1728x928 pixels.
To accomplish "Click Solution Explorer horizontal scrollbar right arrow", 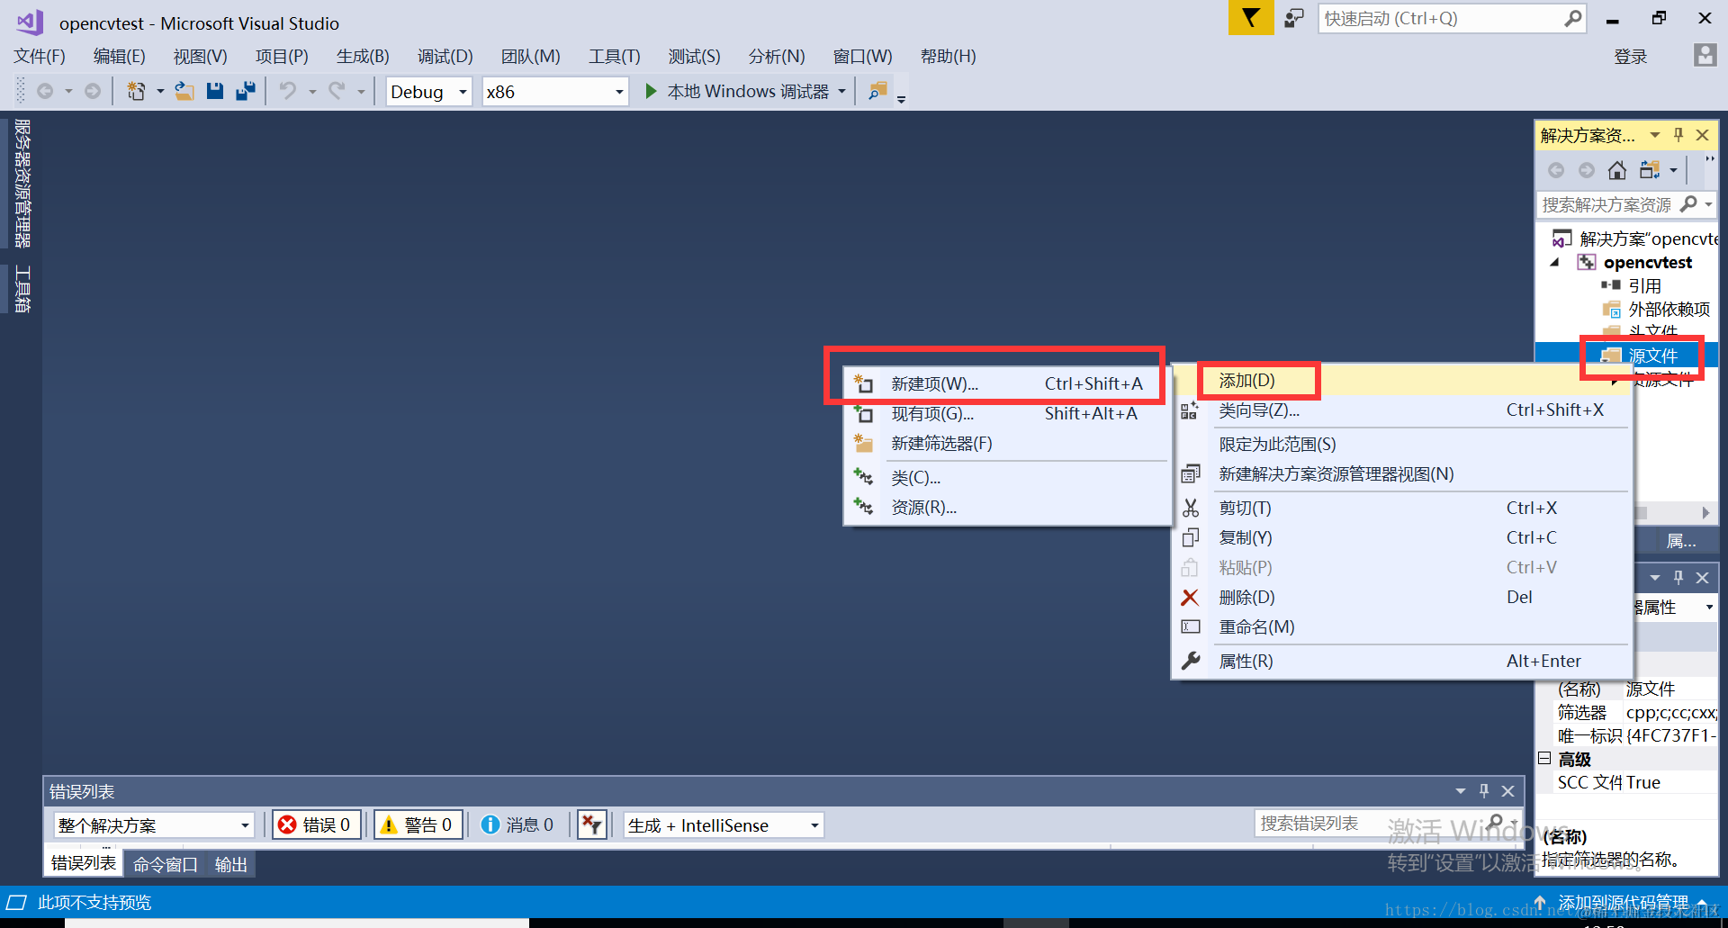I will [x=1705, y=512].
